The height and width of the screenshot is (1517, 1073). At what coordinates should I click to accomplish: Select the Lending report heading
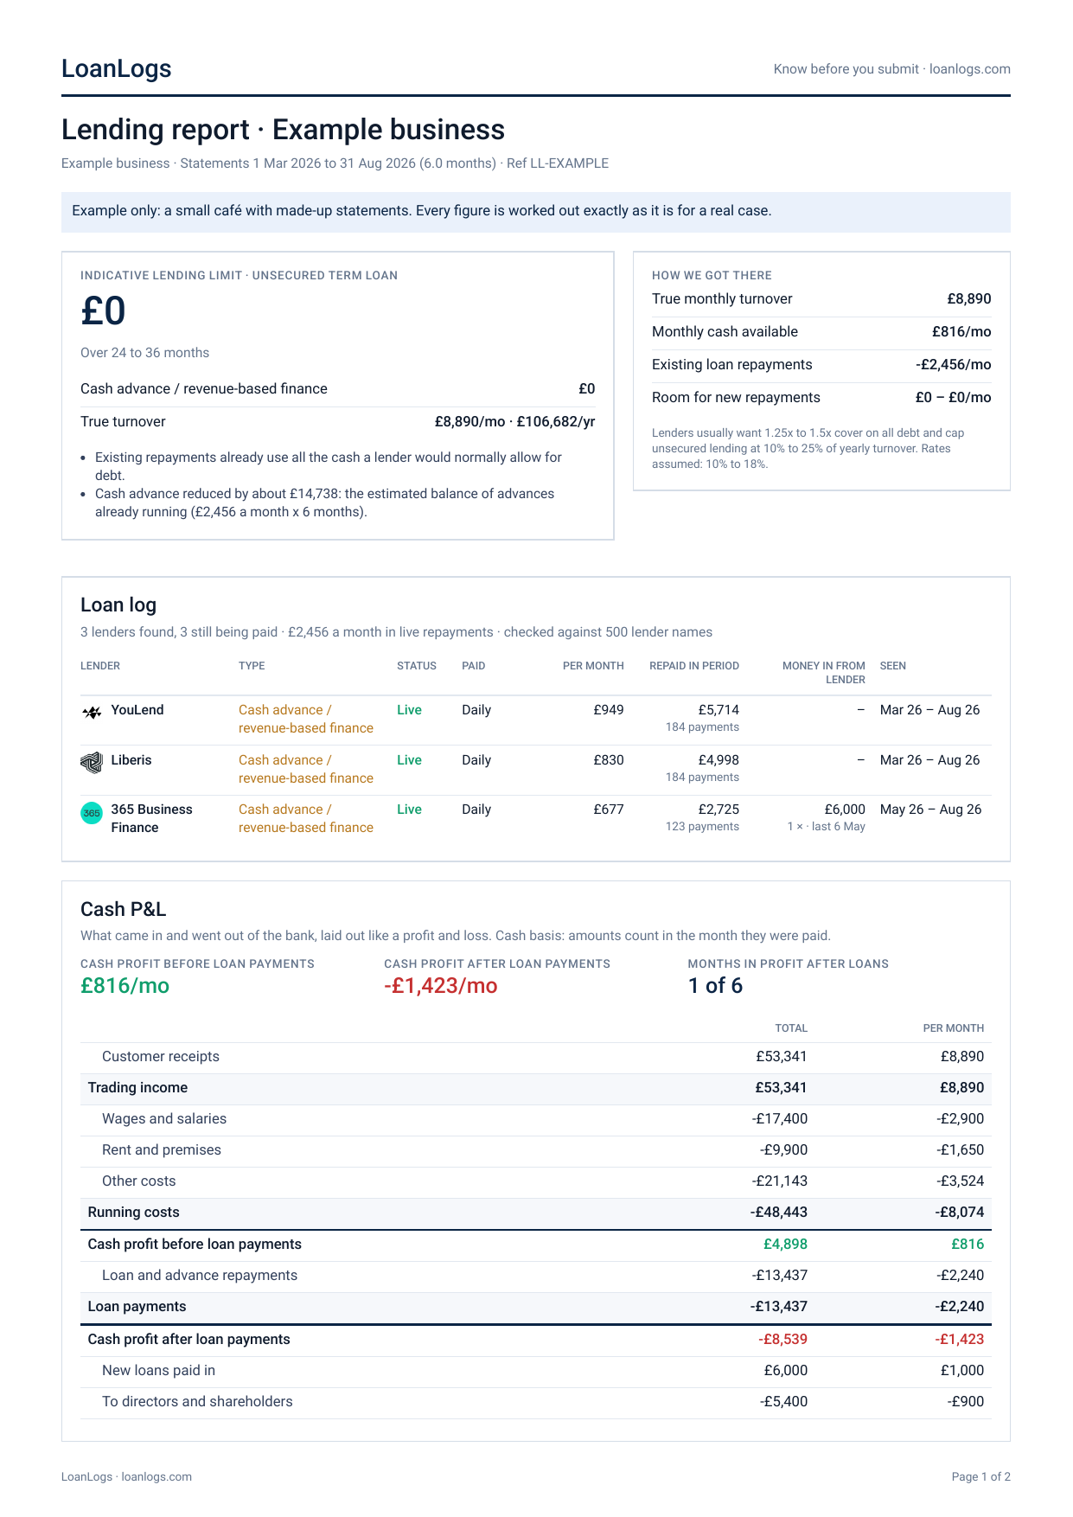[283, 130]
